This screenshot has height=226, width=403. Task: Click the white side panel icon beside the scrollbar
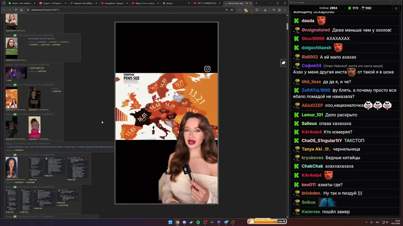pyautogui.click(x=283, y=63)
